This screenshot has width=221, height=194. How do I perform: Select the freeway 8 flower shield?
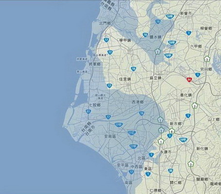(172, 131)
